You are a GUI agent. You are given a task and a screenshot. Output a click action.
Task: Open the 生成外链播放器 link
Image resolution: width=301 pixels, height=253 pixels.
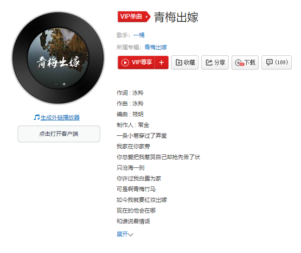(60, 118)
